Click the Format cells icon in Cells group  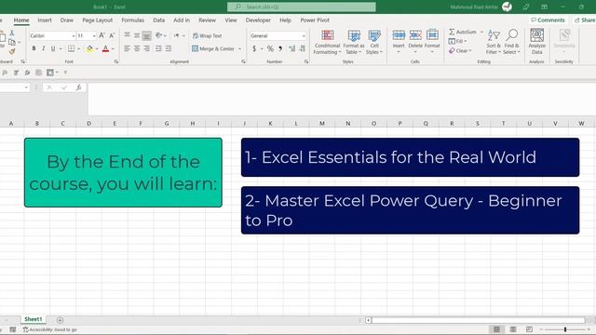[x=432, y=35]
